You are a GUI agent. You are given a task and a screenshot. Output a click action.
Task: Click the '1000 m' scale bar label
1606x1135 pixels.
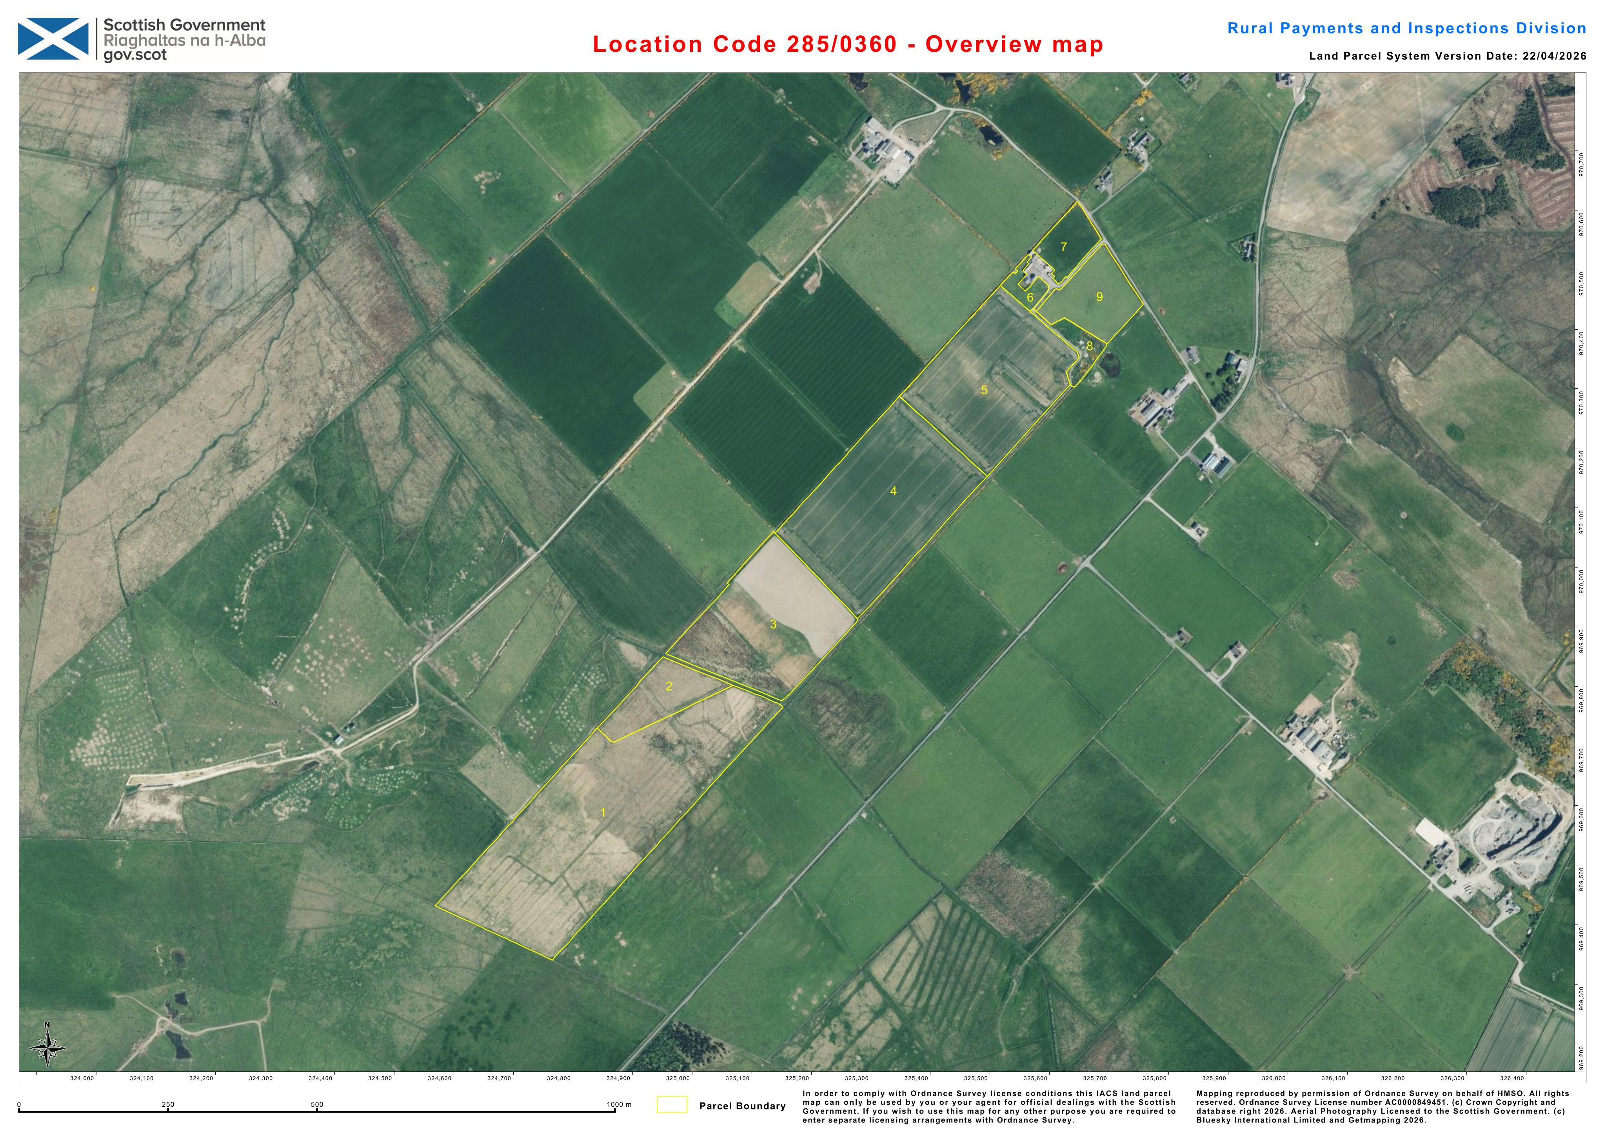click(618, 1105)
